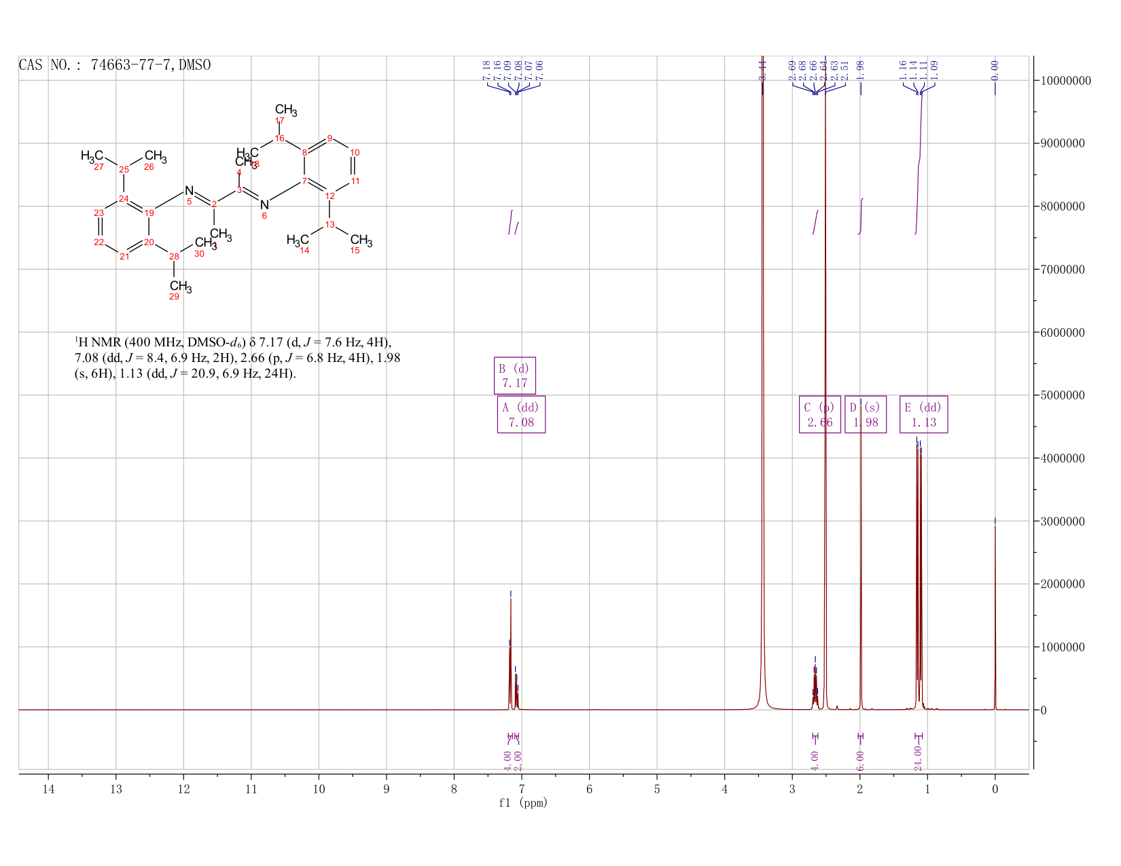Click the E (dd) 1.13 multiplet label
This screenshot has height=866, width=1121.
923,414
